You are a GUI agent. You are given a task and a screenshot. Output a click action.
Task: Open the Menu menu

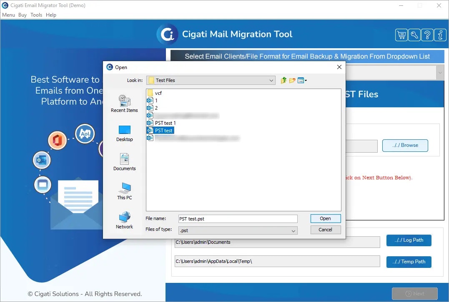point(8,15)
